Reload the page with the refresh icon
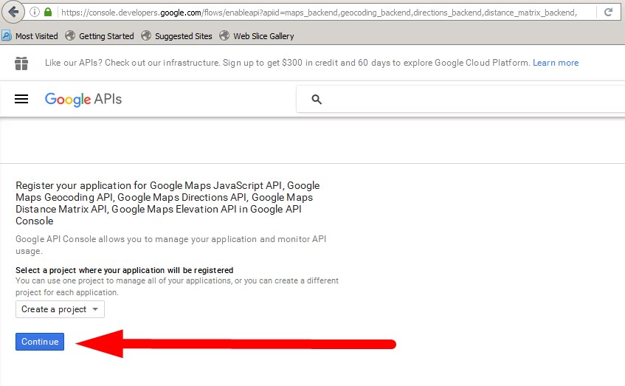The height and width of the screenshot is (386, 625). coord(608,12)
